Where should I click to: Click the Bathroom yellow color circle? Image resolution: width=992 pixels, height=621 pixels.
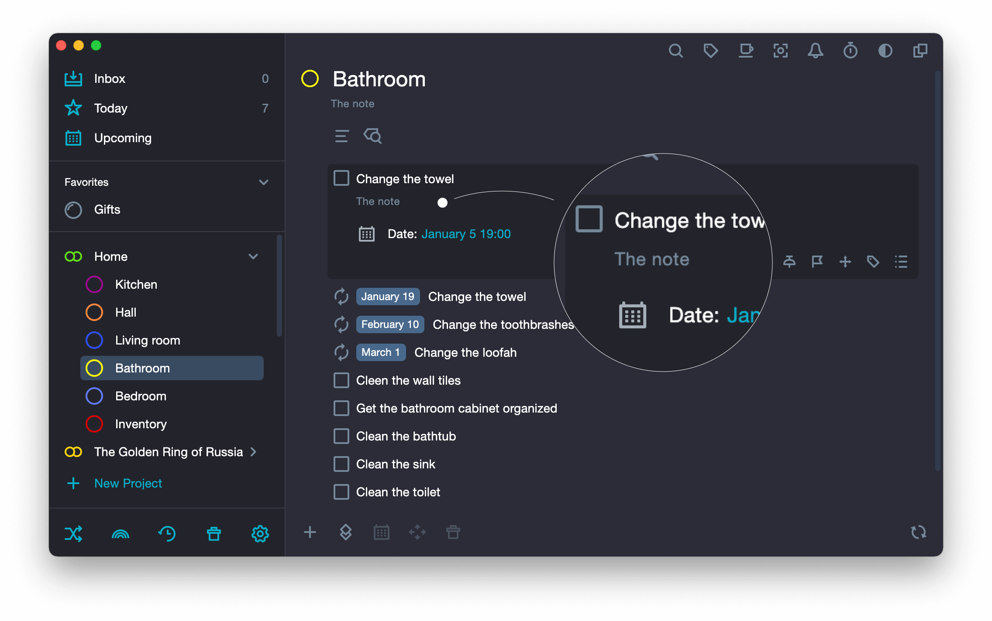310,79
